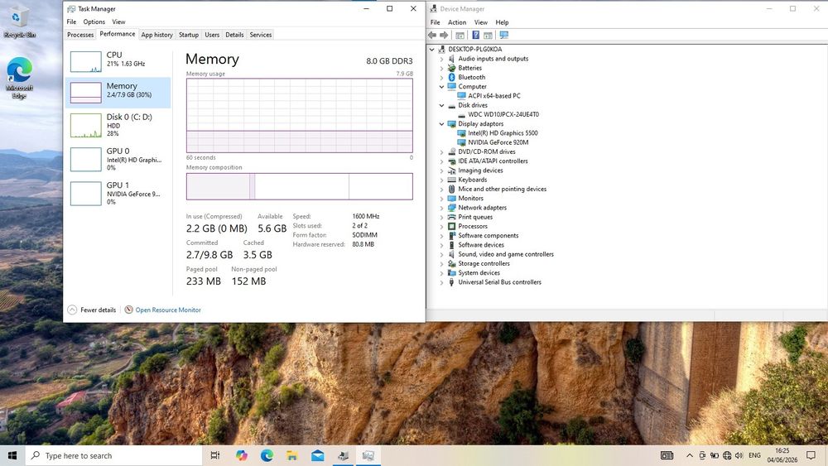Select the Audio inputs and outputs speaker icon
The image size is (828, 466).
click(x=451, y=59)
